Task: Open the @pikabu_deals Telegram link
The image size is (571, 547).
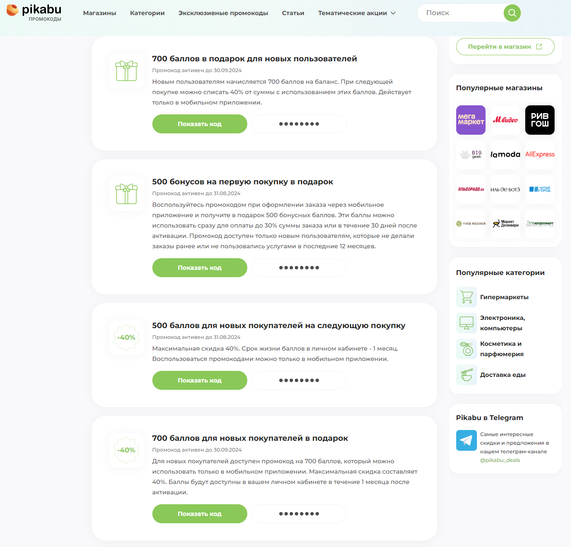Action: coord(500,460)
